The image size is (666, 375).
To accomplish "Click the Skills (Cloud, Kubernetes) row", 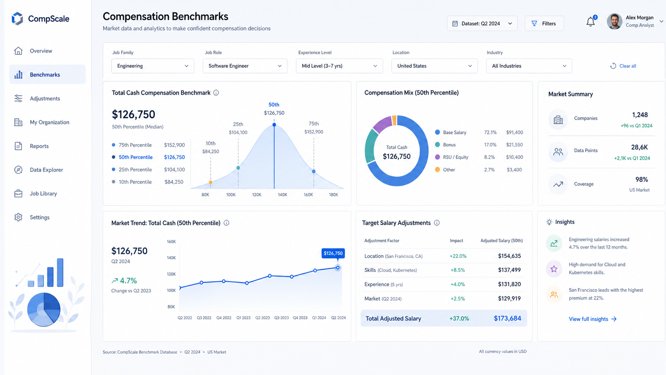I will click(443, 270).
